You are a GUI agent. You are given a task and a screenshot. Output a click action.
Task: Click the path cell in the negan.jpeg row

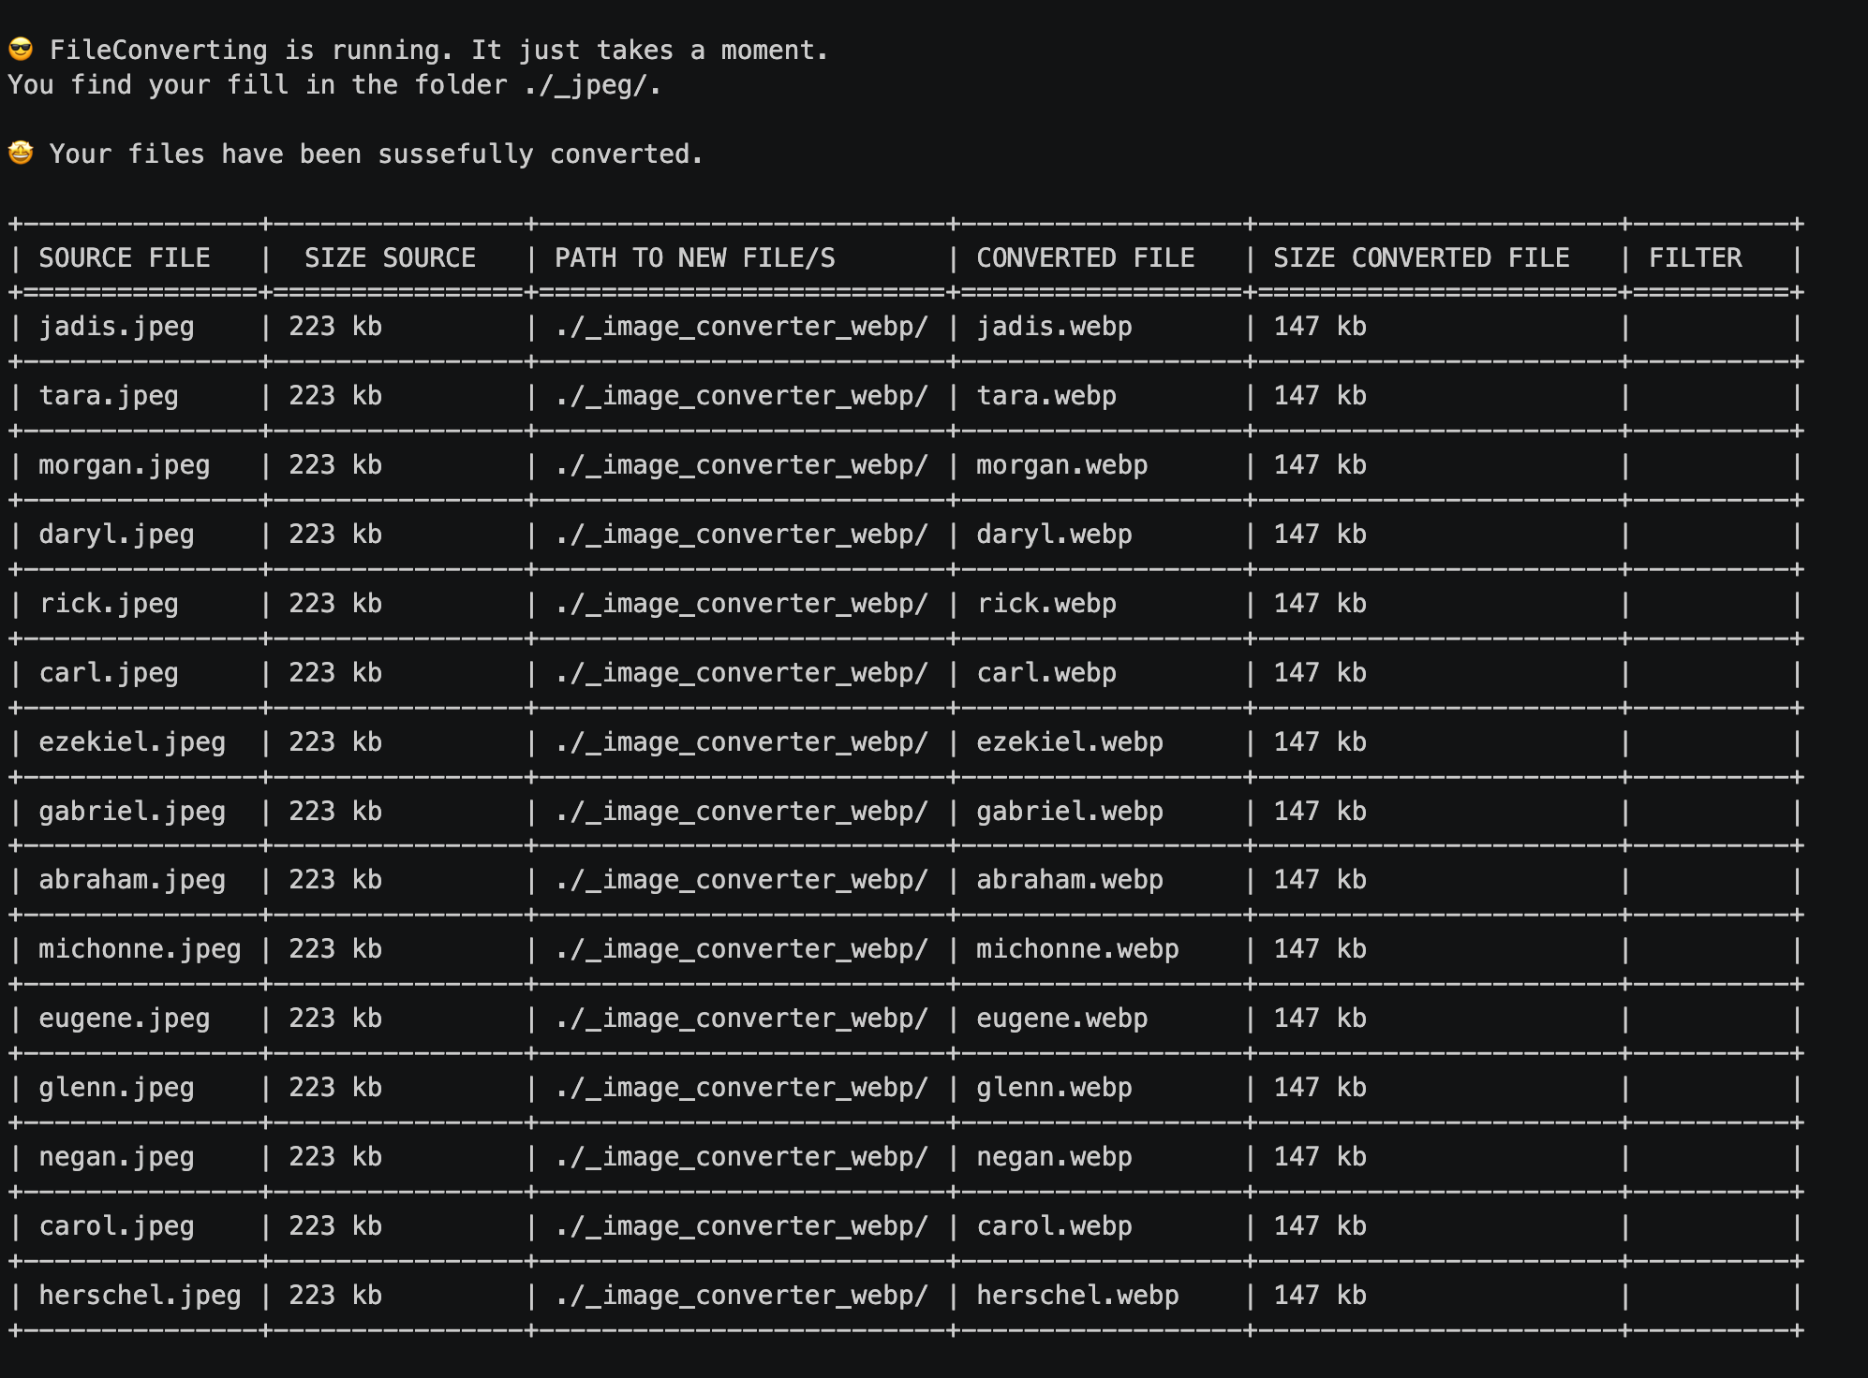742,1157
